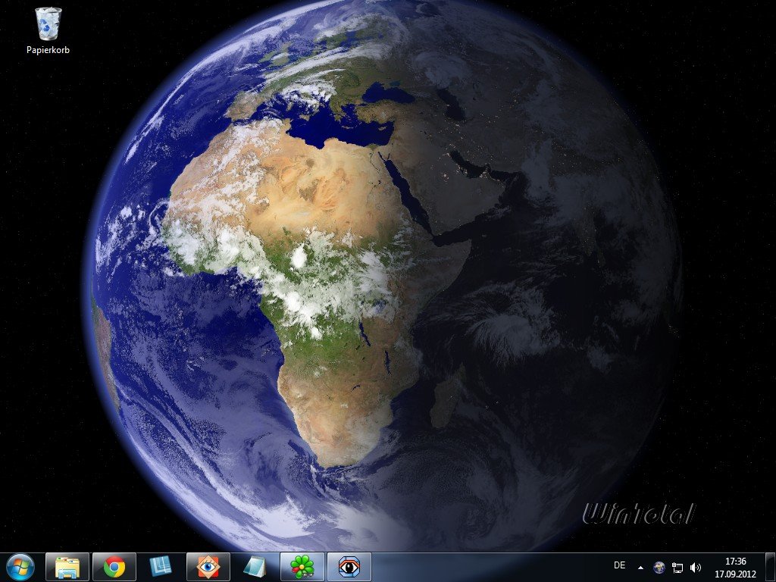Show hidden tray icons arrow

tap(641, 568)
